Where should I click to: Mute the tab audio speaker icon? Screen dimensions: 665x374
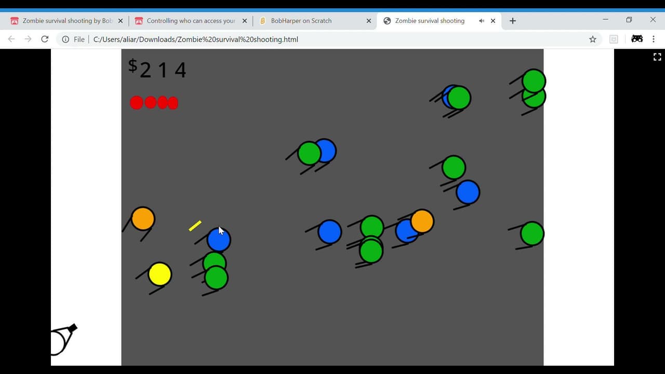click(x=482, y=21)
